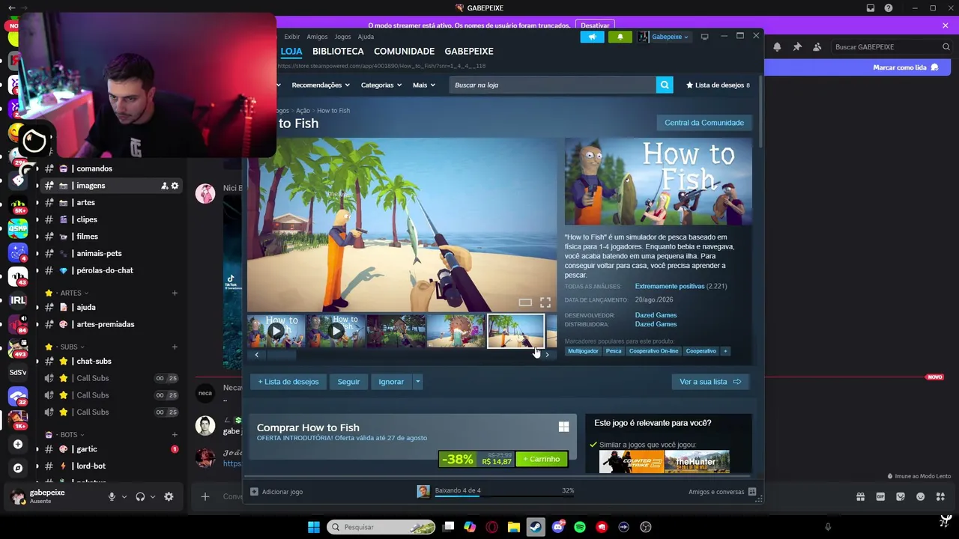Switch to the COMUNIDADE tab in Steam
The image size is (959, 539).
tap(404, 52)
